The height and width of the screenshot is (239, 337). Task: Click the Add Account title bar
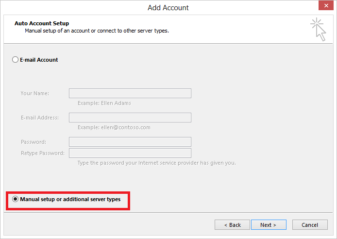point(168,7)
